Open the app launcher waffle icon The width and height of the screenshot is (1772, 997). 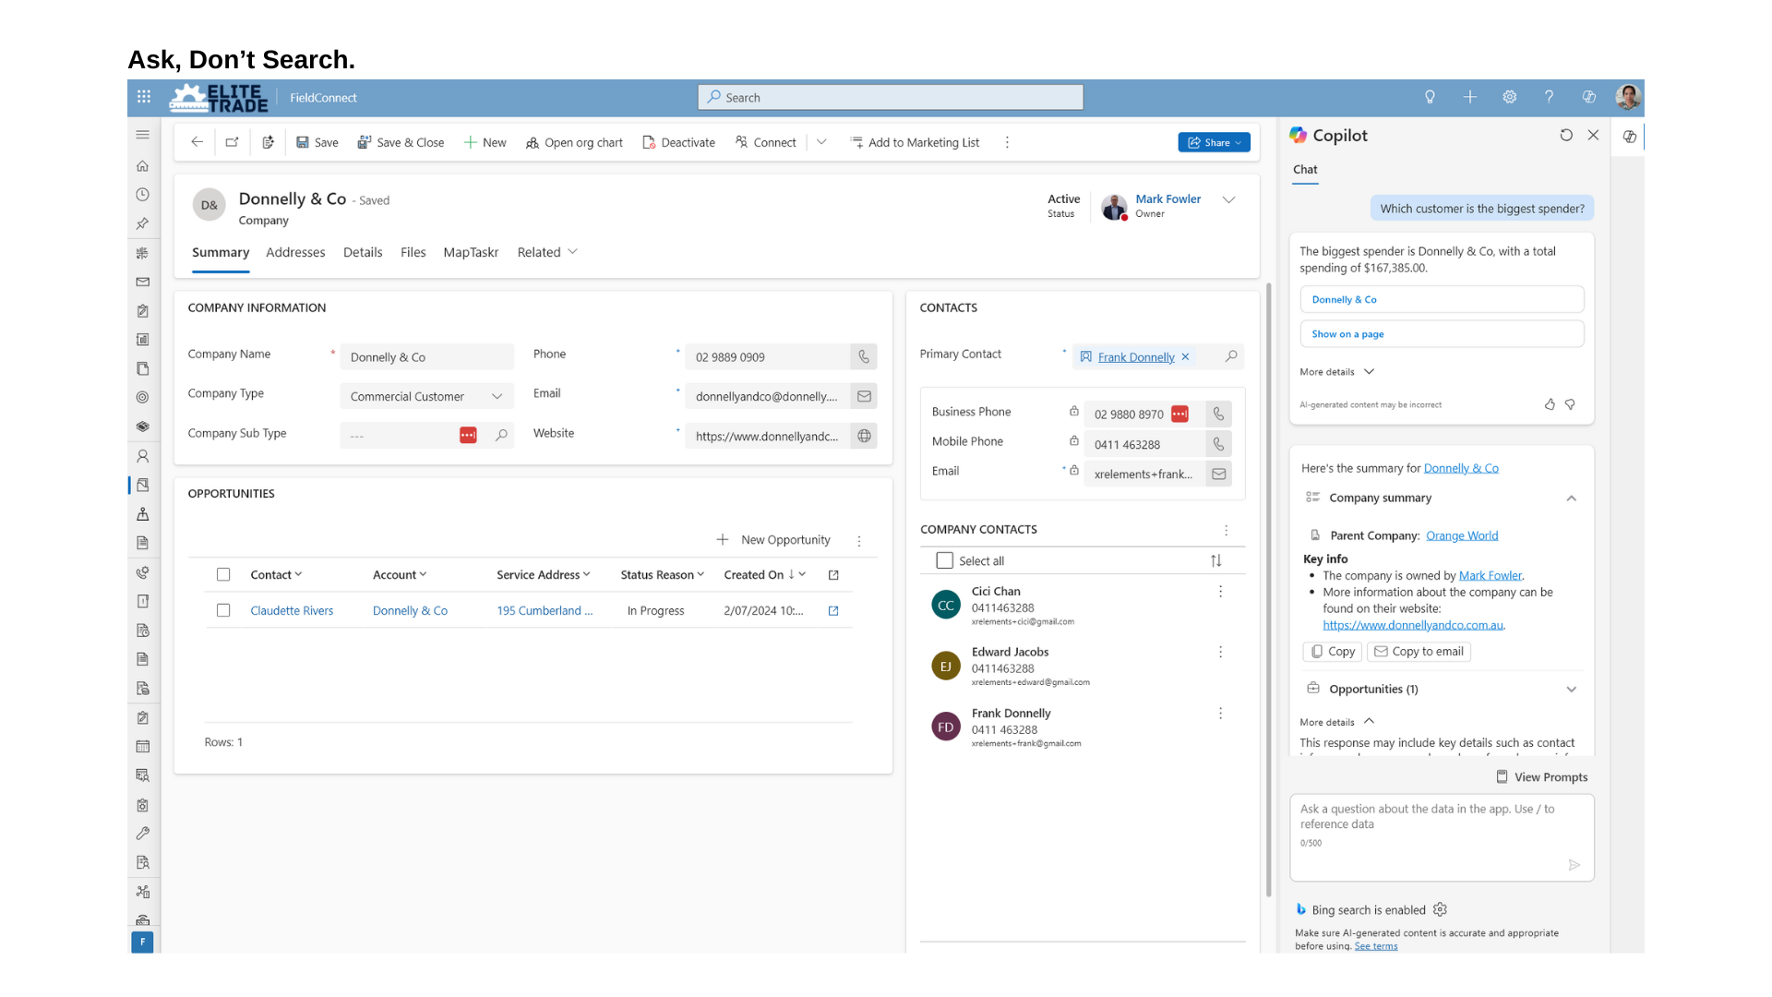coord(144,97)
